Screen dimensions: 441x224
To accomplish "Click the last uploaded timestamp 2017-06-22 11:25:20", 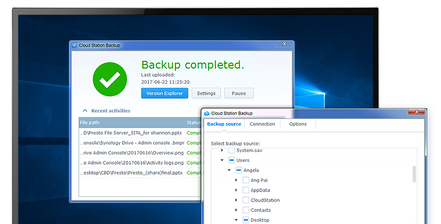I will coord(166,82).
